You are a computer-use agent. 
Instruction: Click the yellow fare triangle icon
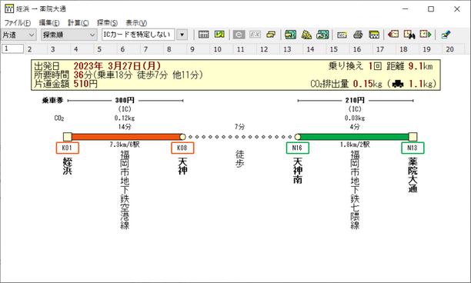[x=306, y=35]
